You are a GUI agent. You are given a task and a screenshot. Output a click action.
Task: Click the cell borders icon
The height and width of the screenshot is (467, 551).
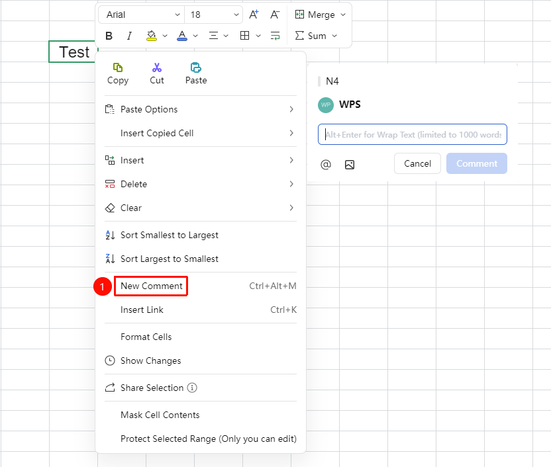[244, 36]
